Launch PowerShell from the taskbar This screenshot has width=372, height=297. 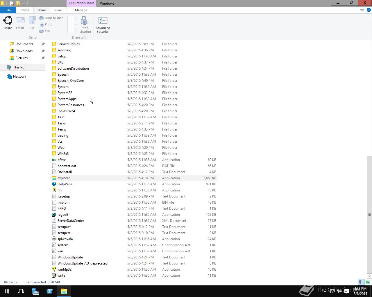click(49, 291)
